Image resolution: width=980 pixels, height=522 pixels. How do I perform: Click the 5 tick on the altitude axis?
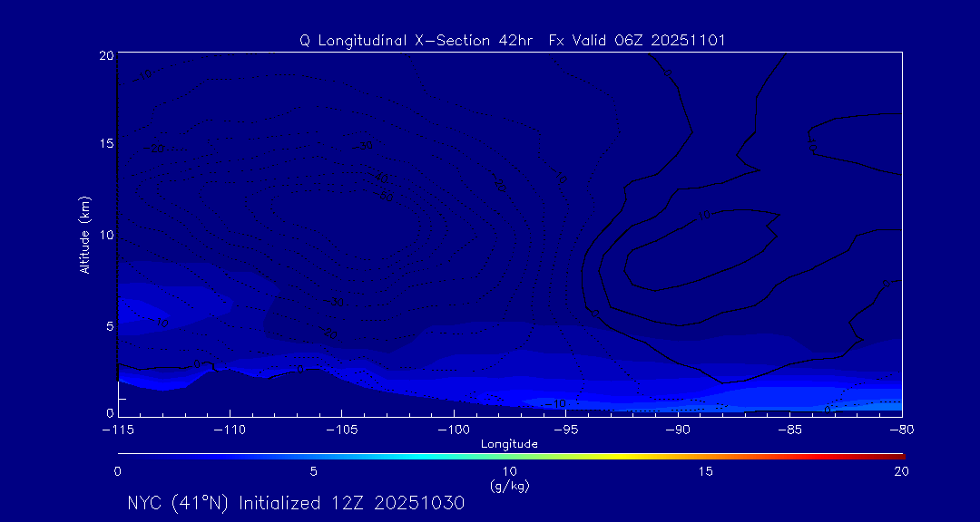coord(110,325)
